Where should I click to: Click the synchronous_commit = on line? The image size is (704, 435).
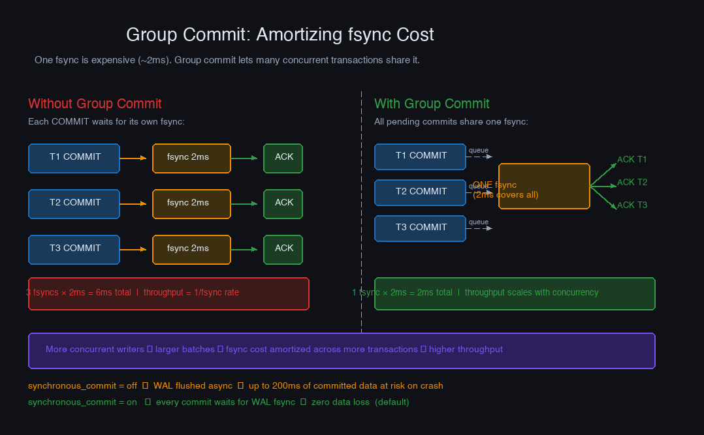tap(218, 402)
